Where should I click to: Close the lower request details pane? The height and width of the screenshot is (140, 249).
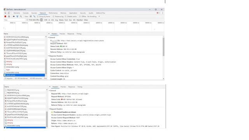50,87
